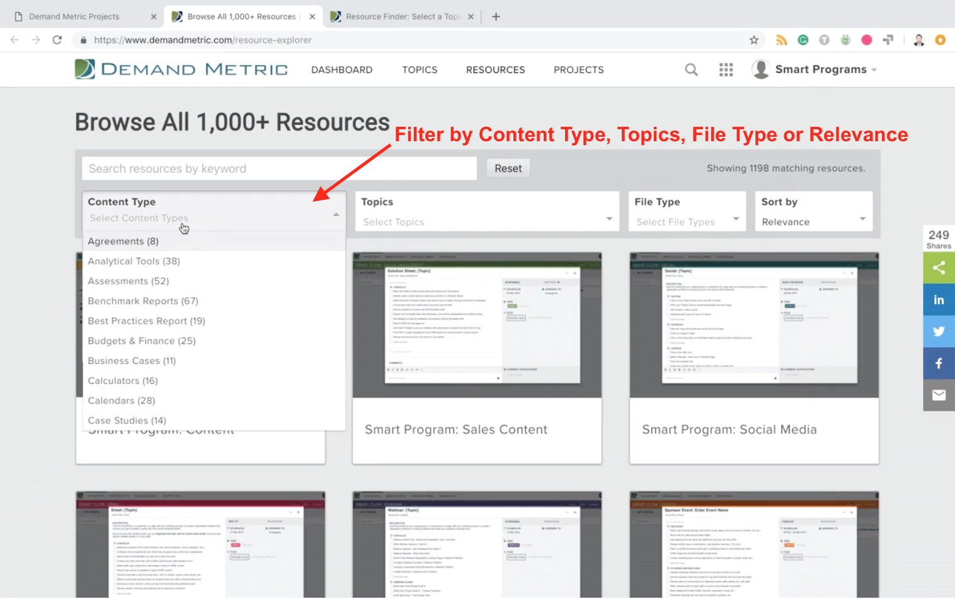This screenshot has width=955, height=599.
Task: Open the browser profile avatar icon
Action: [919, 40]
